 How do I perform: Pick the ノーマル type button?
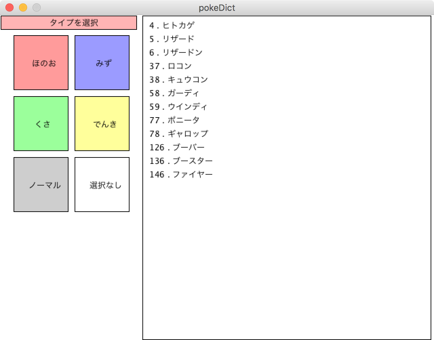pos(41,185)
